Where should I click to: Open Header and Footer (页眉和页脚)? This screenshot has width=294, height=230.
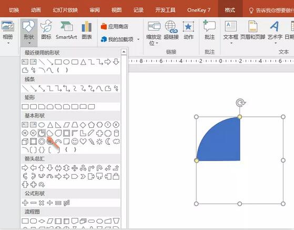tap(252, 30)
